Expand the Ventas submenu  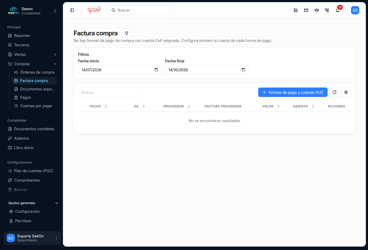33,55
